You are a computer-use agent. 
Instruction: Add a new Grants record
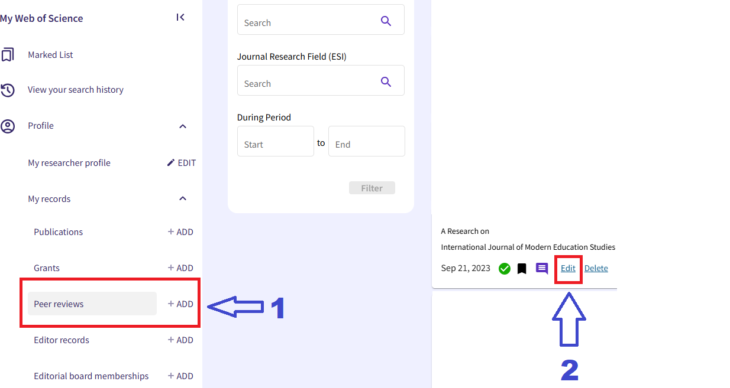[180, 268]
